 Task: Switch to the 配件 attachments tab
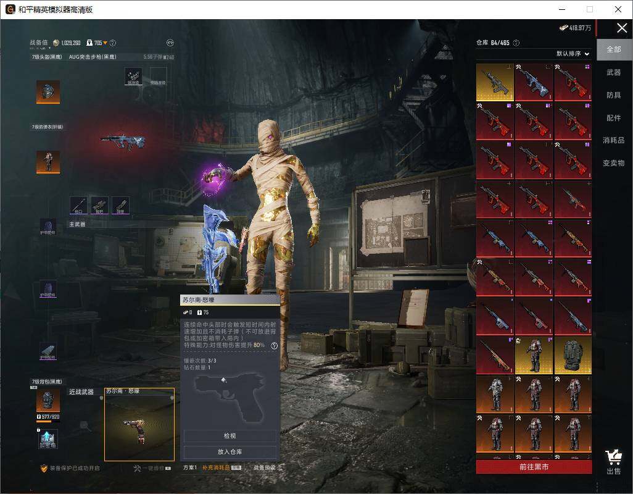pyautogui.click(x=614, y=118)
